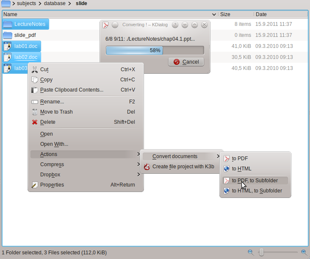Click the breadcrumb arrow before 'slide'
Image resolution: width=310 pixels, height=259 pixels.
coord(69,3)
